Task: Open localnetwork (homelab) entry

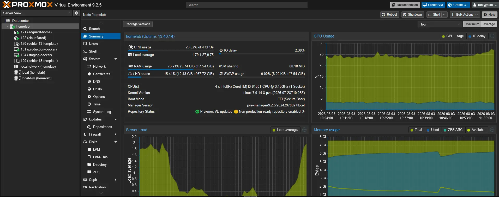Action: pyautogui.click(x=38, y=66)
